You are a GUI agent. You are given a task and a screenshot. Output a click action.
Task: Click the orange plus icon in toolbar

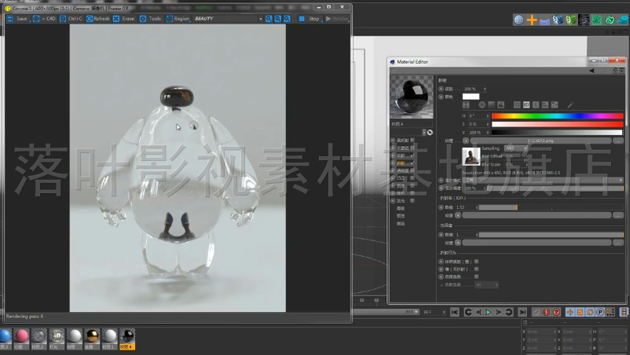(x=532, y=20)
